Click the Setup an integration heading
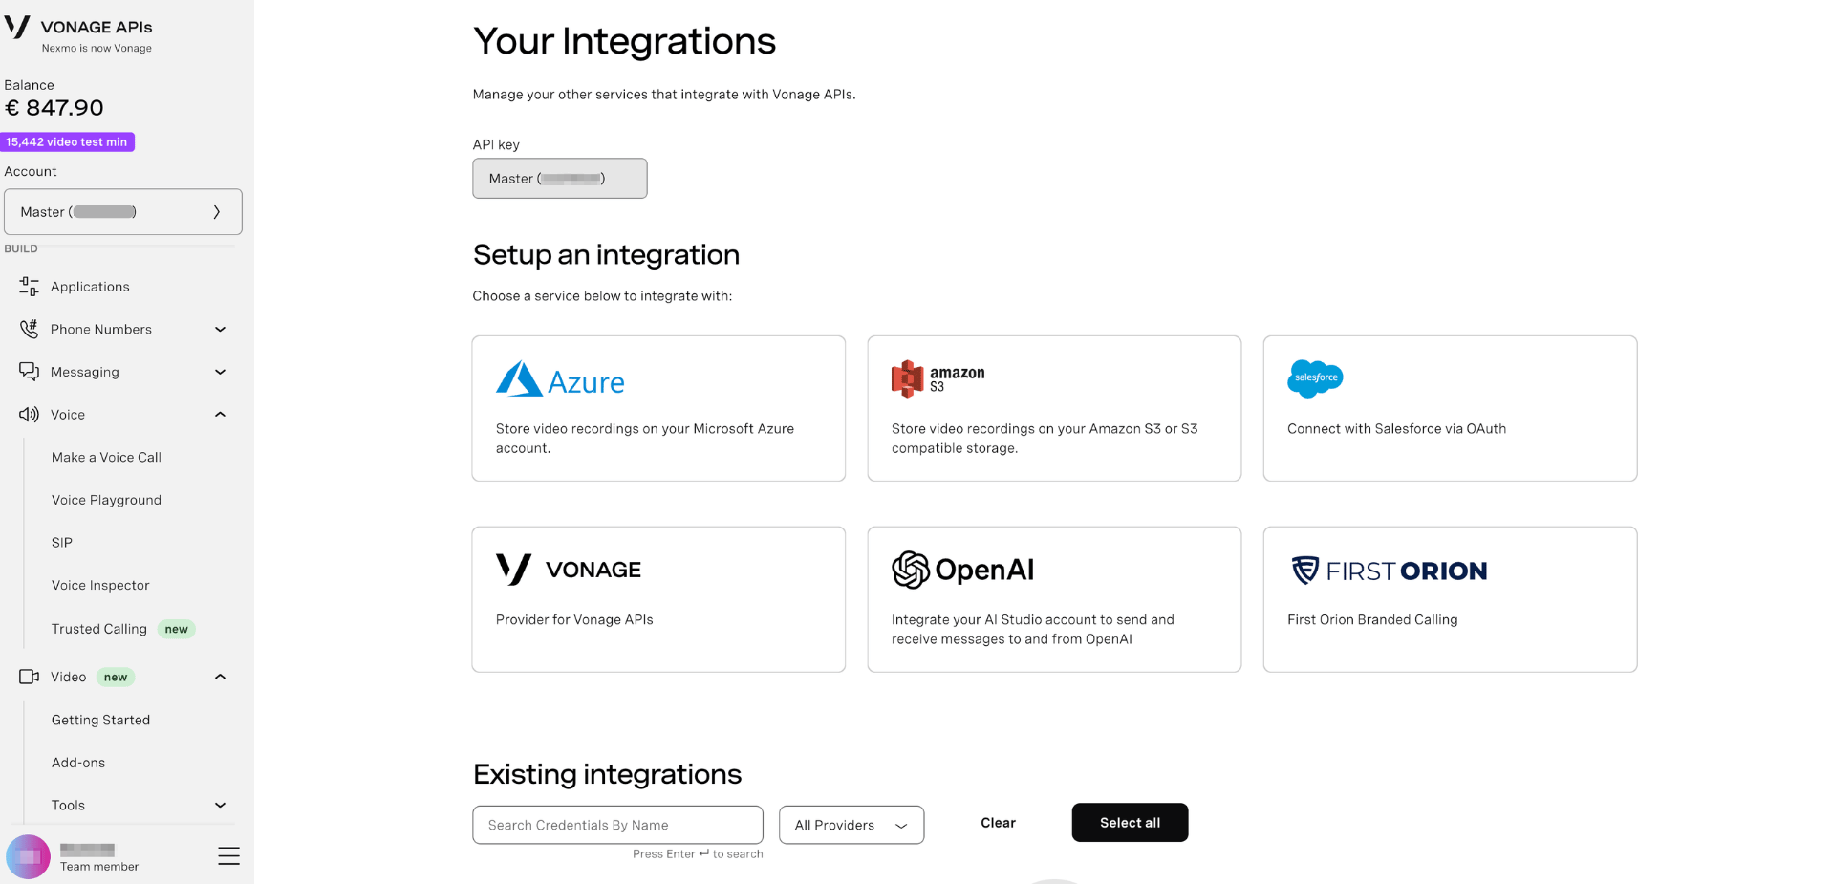This screenshot has height=884, width=1832. click(606, 255)
